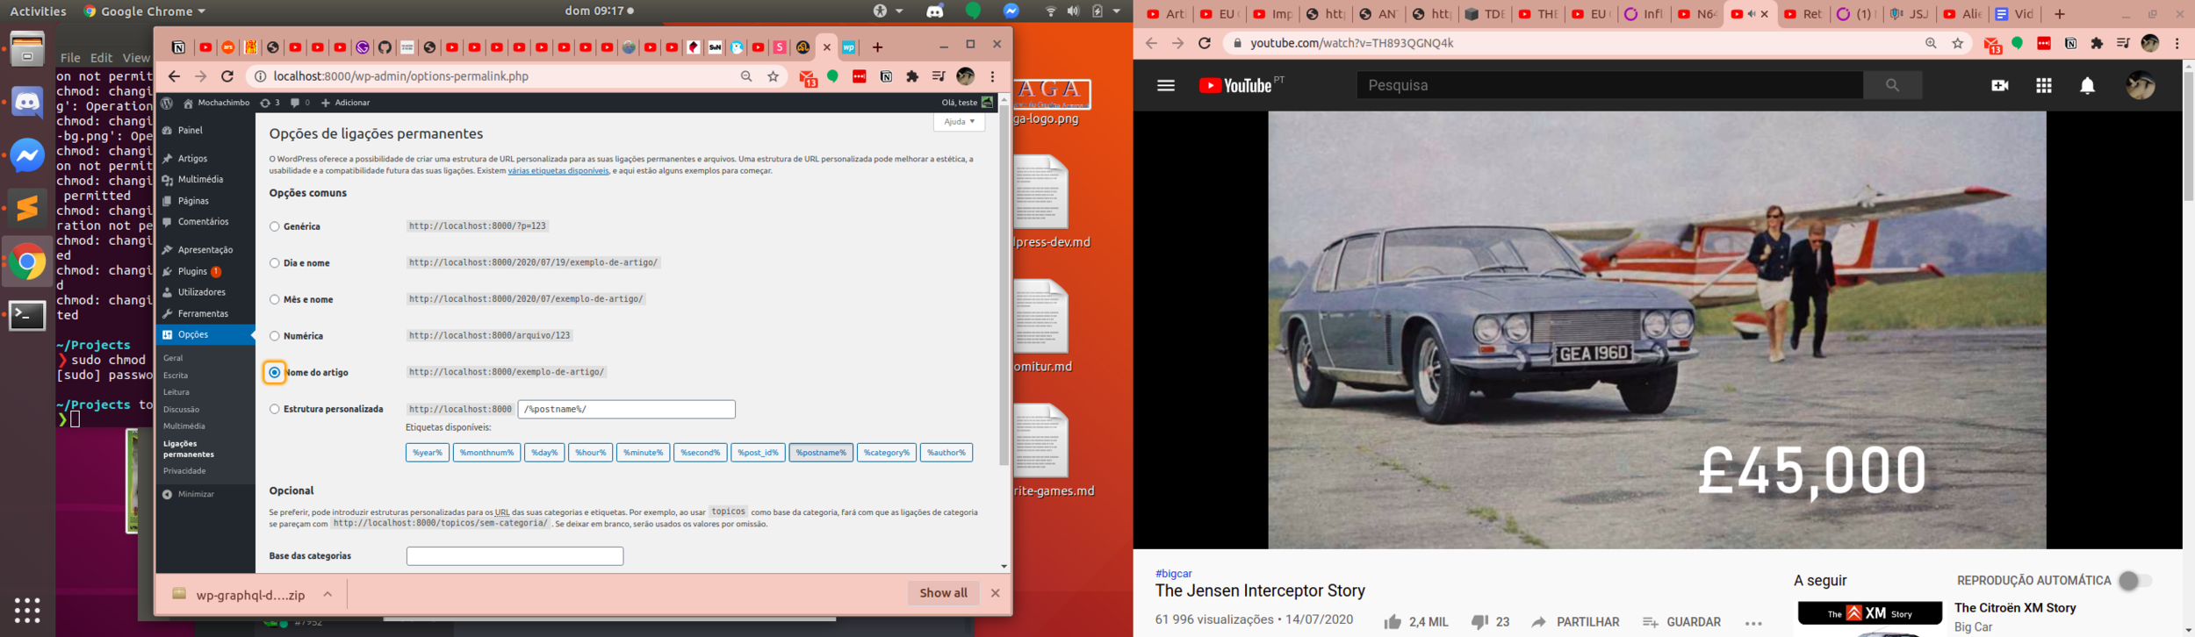Open the Ferramentas sidebar menu
The width and height of the screenshot is (2195, 637).
click(203, 314)
